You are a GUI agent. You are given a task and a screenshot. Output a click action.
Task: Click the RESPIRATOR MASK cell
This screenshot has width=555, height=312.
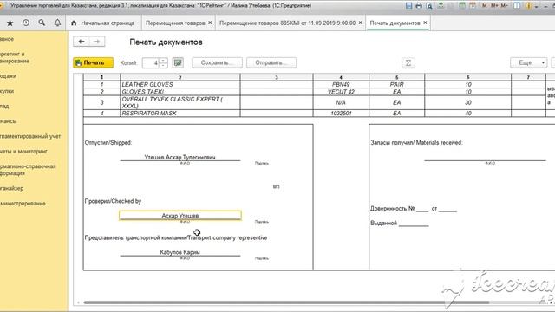coord(180,114)
